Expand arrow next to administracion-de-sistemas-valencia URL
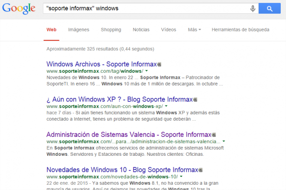The image size is (286, 190). (224, 142)
